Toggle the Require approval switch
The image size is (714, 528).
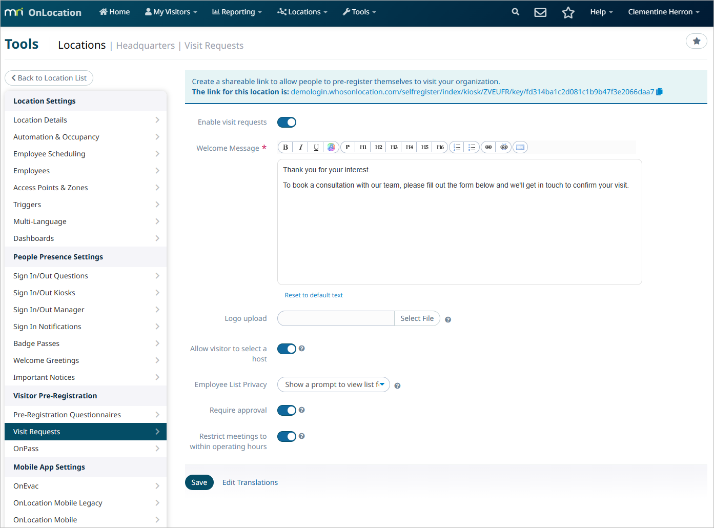click(x=287, y=410)
